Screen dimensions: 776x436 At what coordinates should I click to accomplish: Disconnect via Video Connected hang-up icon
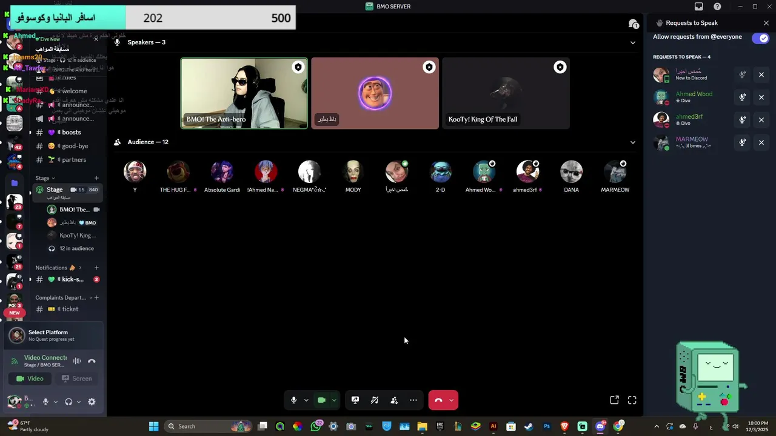click(92, 361)
